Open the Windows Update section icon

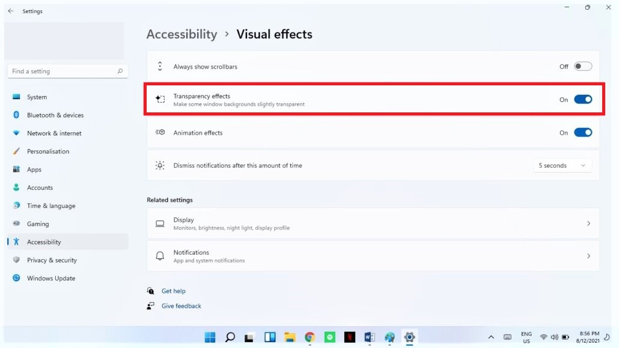[x=16, y=278]
